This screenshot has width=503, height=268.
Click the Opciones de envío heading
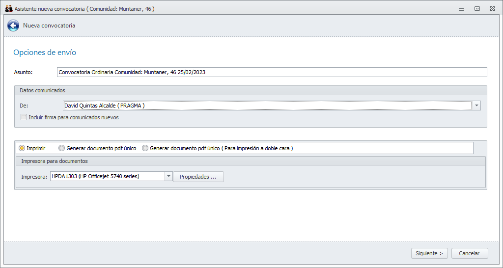45,52
